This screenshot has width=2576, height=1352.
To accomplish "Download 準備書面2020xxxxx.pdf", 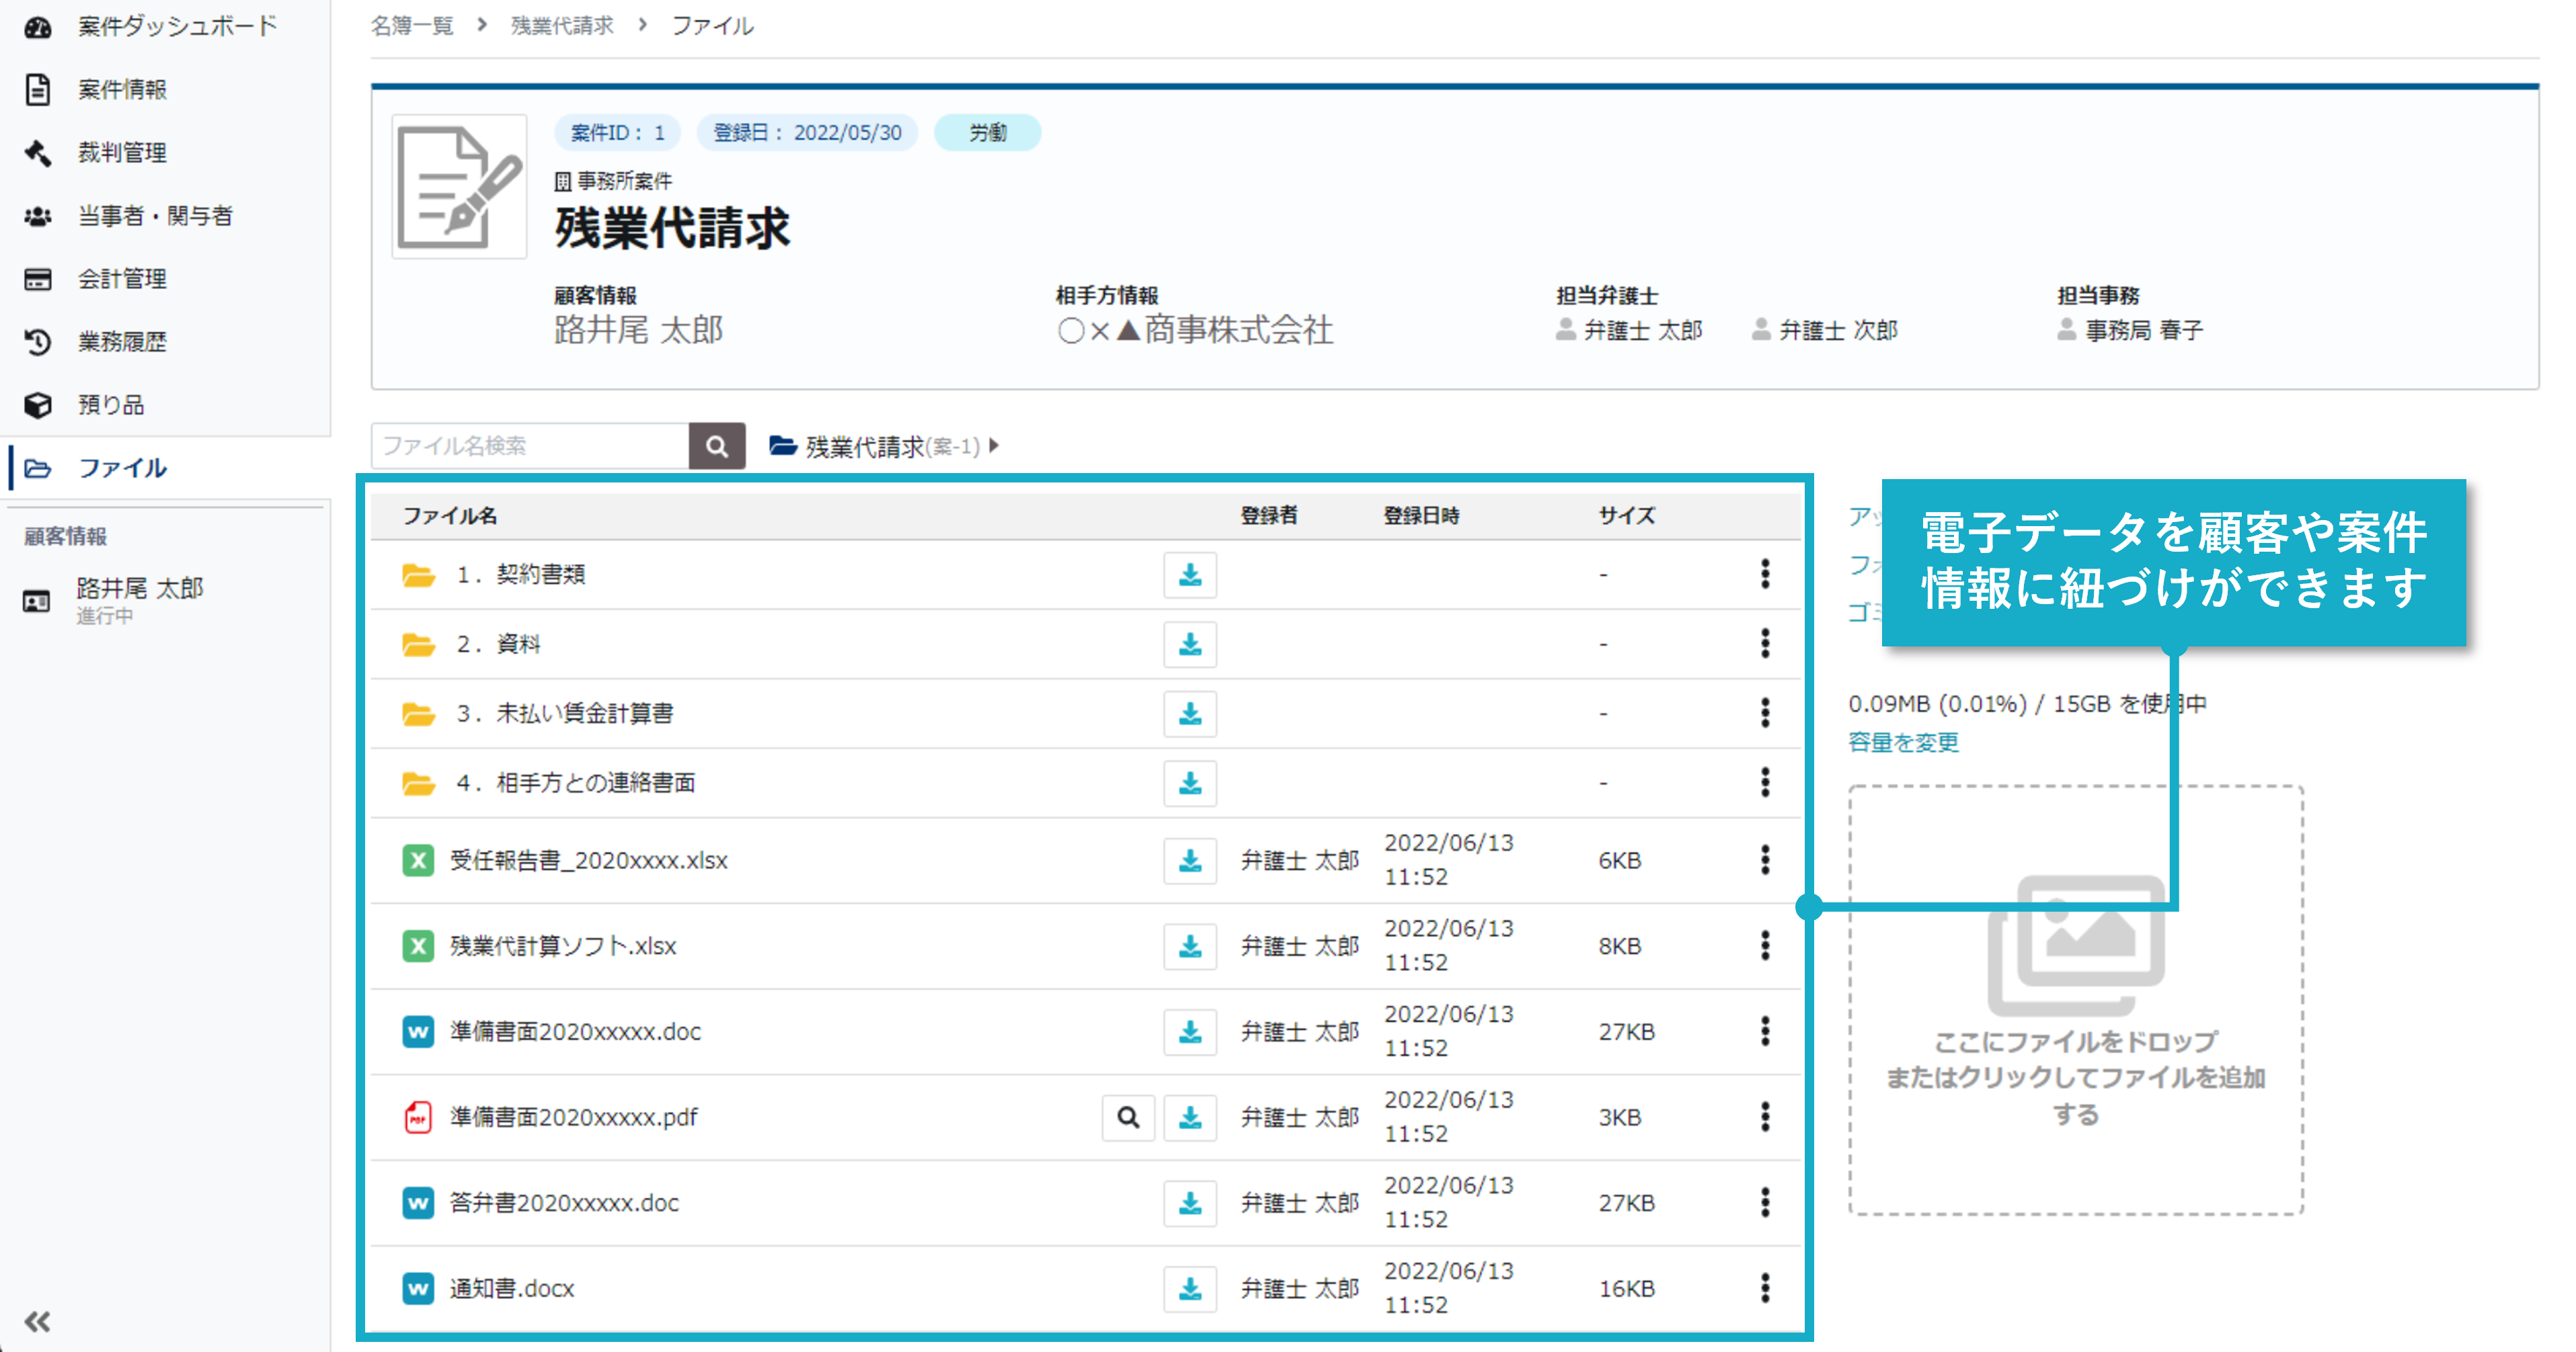I will tap(1190, 1117).
